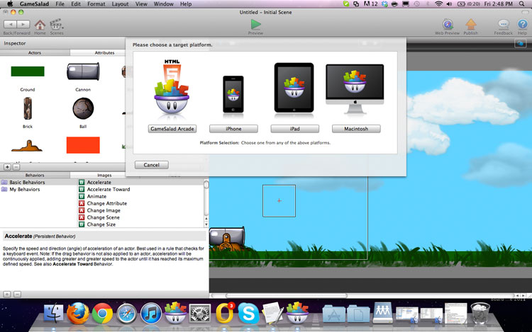532x332 pixels.
Task: Select the Change Scene behavior
Action: [103, 217]
